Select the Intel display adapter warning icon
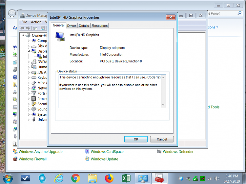 click(x=39, y=57)
